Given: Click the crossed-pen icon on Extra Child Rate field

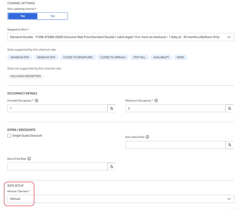Looking at the screenshot, I should tap(111, 166).
